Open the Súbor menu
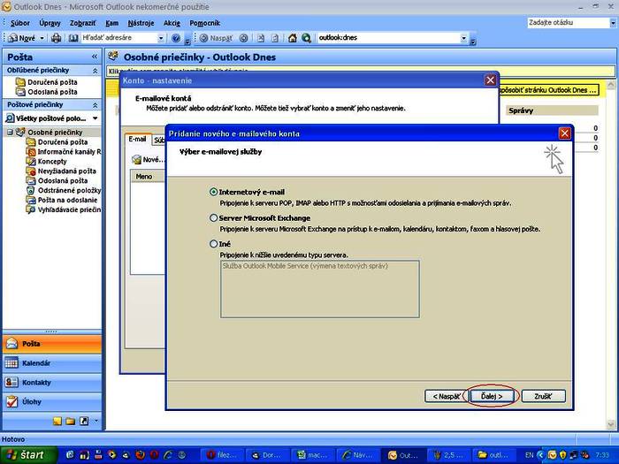 (19, 23)
